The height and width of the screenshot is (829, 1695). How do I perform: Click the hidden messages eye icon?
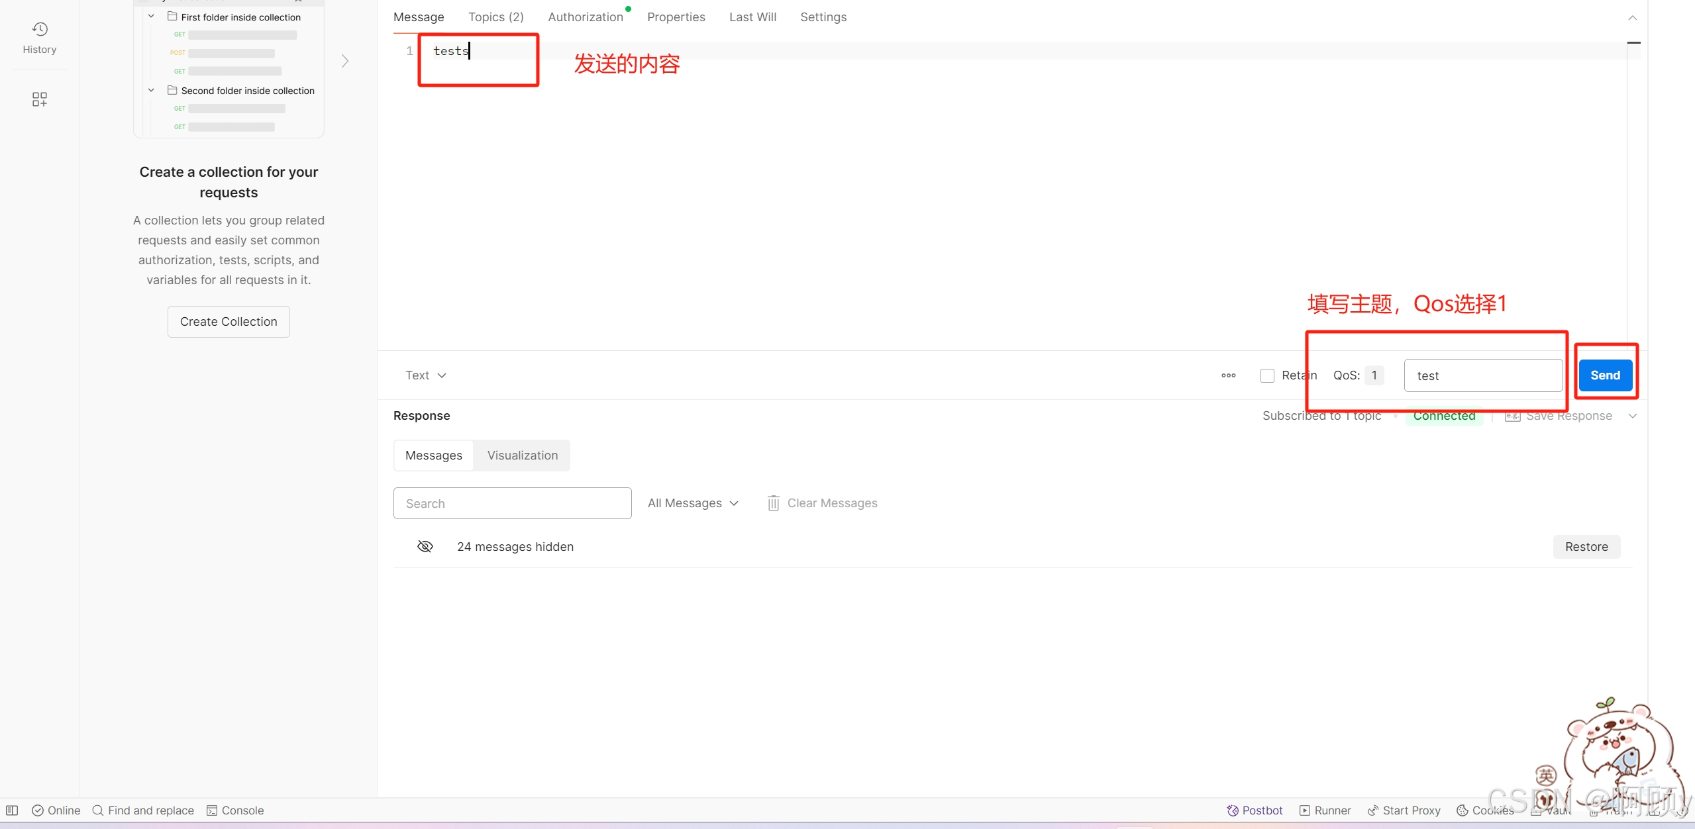coord(425,546)
